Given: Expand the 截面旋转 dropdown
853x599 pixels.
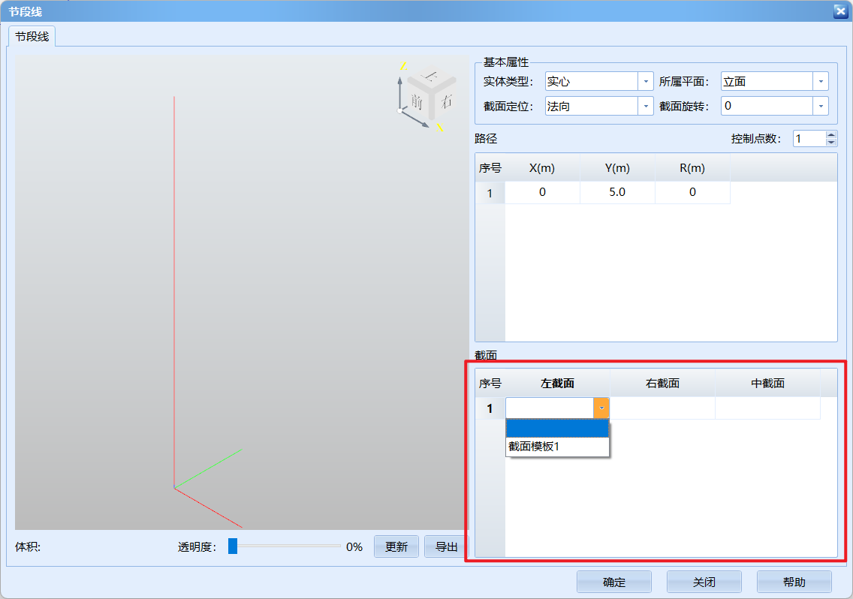Looking at the screenshot, I should (821, 107).
